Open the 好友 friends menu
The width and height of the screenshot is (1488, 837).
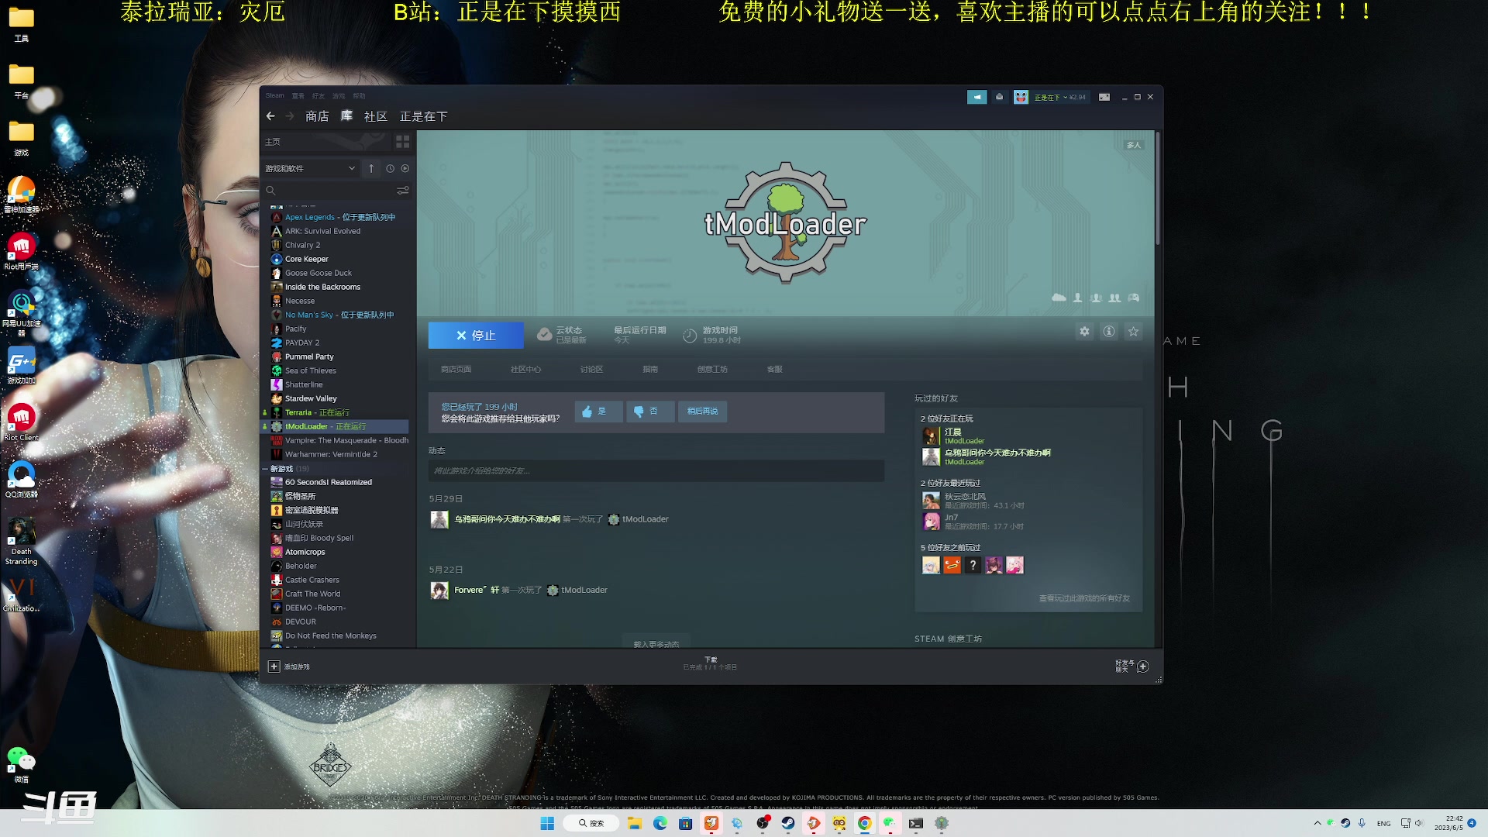pos(319,96)
